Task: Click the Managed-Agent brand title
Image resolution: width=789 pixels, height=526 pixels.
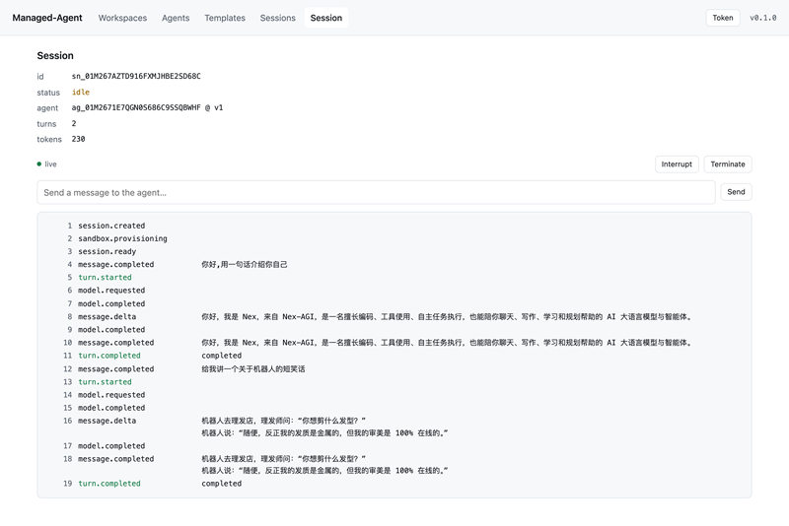Action: pos(47,18)
